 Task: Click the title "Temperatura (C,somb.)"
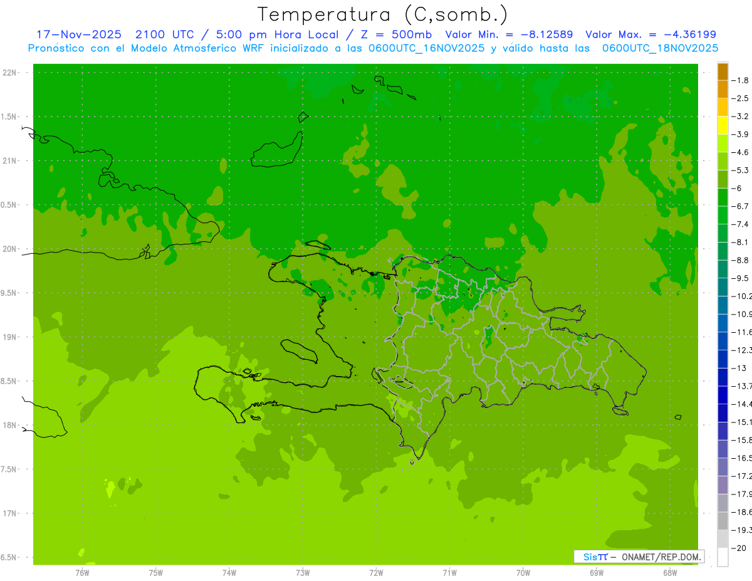tap(383, 14)
